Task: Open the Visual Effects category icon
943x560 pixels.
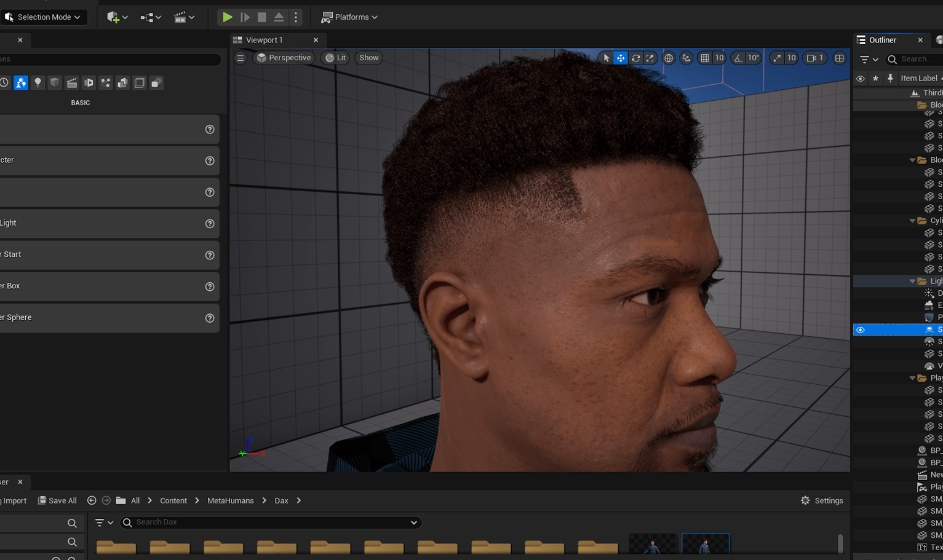Action: (106, 82)
